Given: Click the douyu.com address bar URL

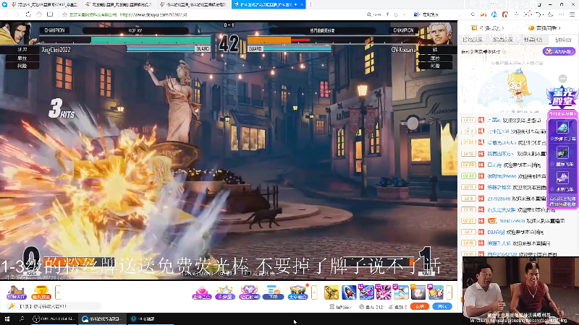Looking at the screenshot, I should click(x=153, y=14).
